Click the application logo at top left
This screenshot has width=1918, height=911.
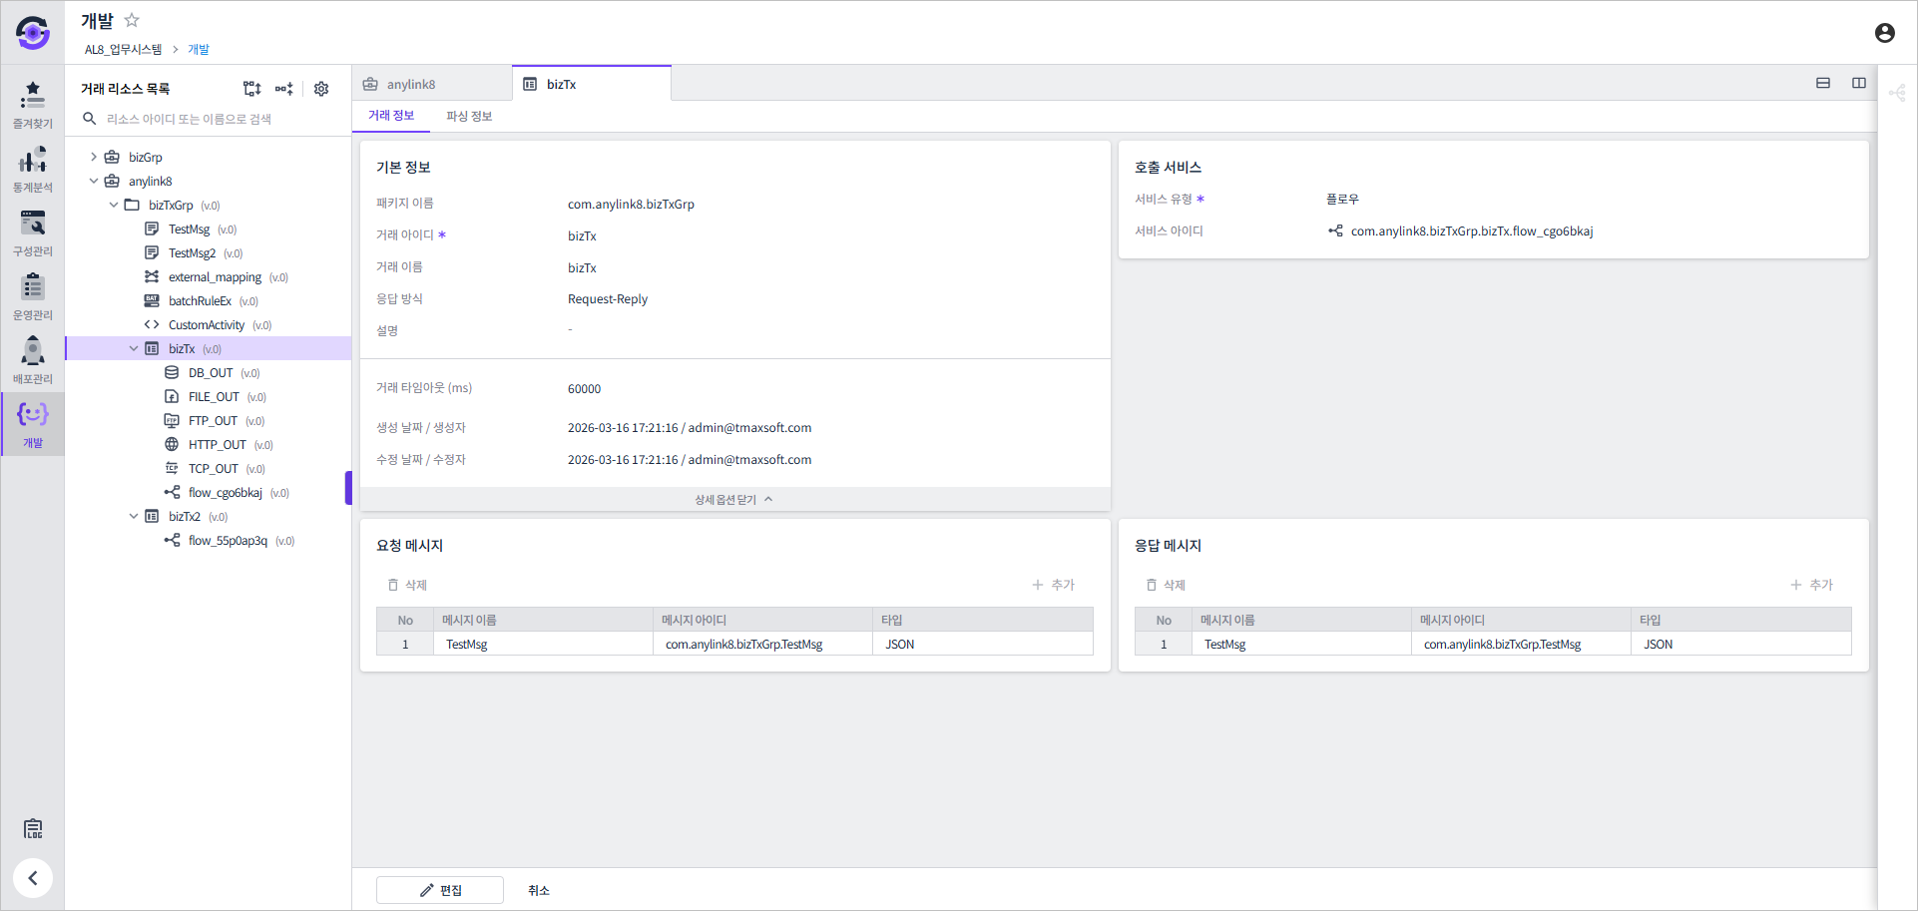pos(33,33)
